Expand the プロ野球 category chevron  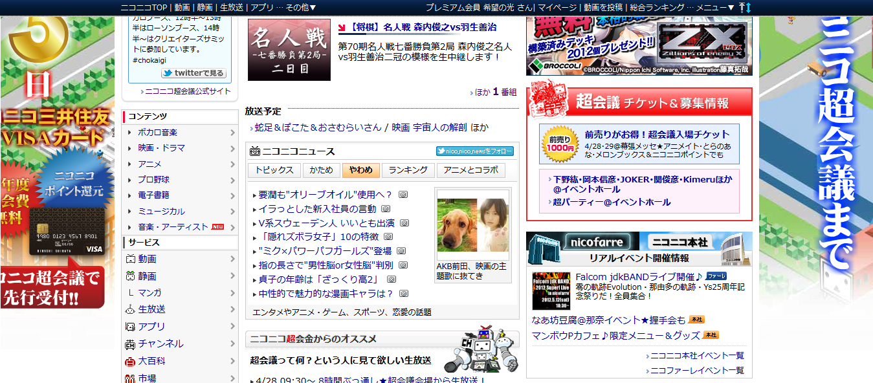[x=232, y=180]
